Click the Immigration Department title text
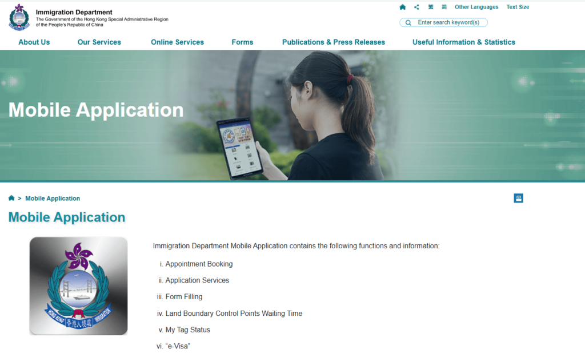The height and width of the screenshot is (353, 585). tap(74, 12)
